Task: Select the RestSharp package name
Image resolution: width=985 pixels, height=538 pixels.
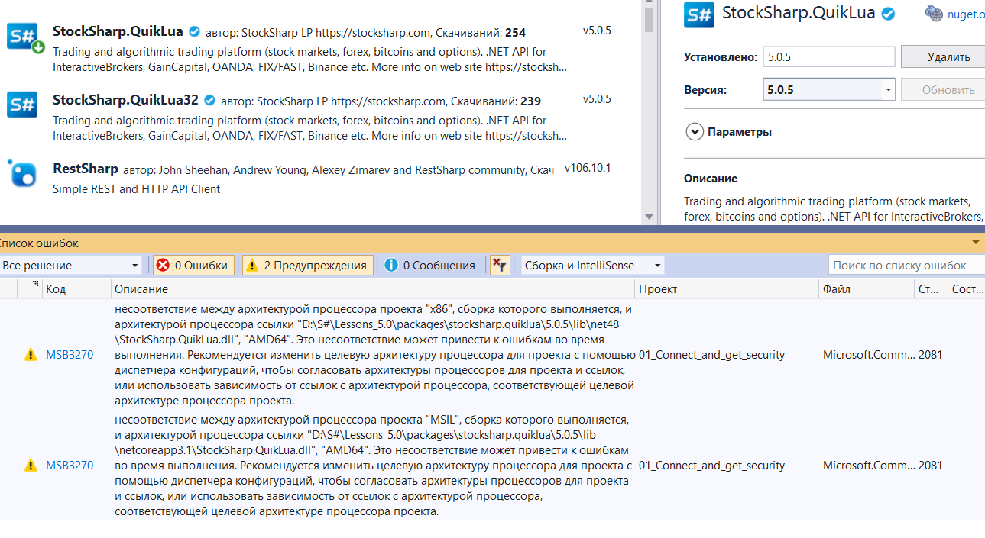Action: click(86, 169)
